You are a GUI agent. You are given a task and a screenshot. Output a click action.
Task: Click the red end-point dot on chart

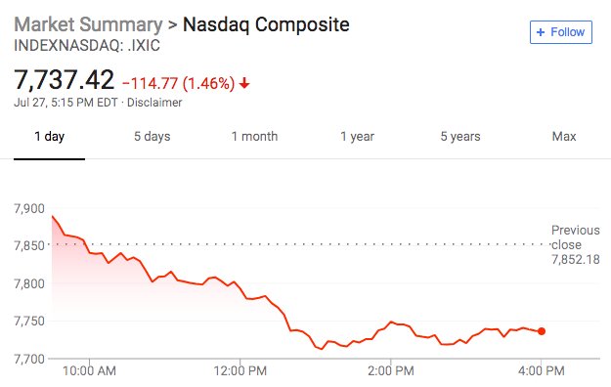coord(542,331)
